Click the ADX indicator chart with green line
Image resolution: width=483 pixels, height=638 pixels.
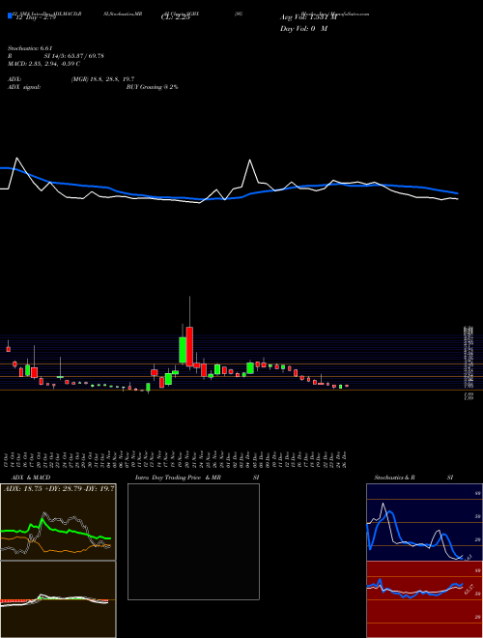(x=58, y=522)
